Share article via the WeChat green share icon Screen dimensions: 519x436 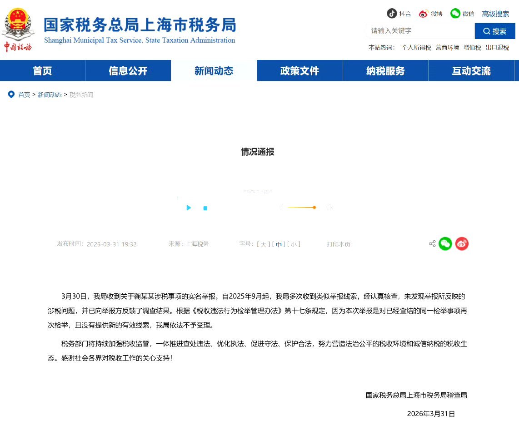pyautogui.click(x=445, y=243)
